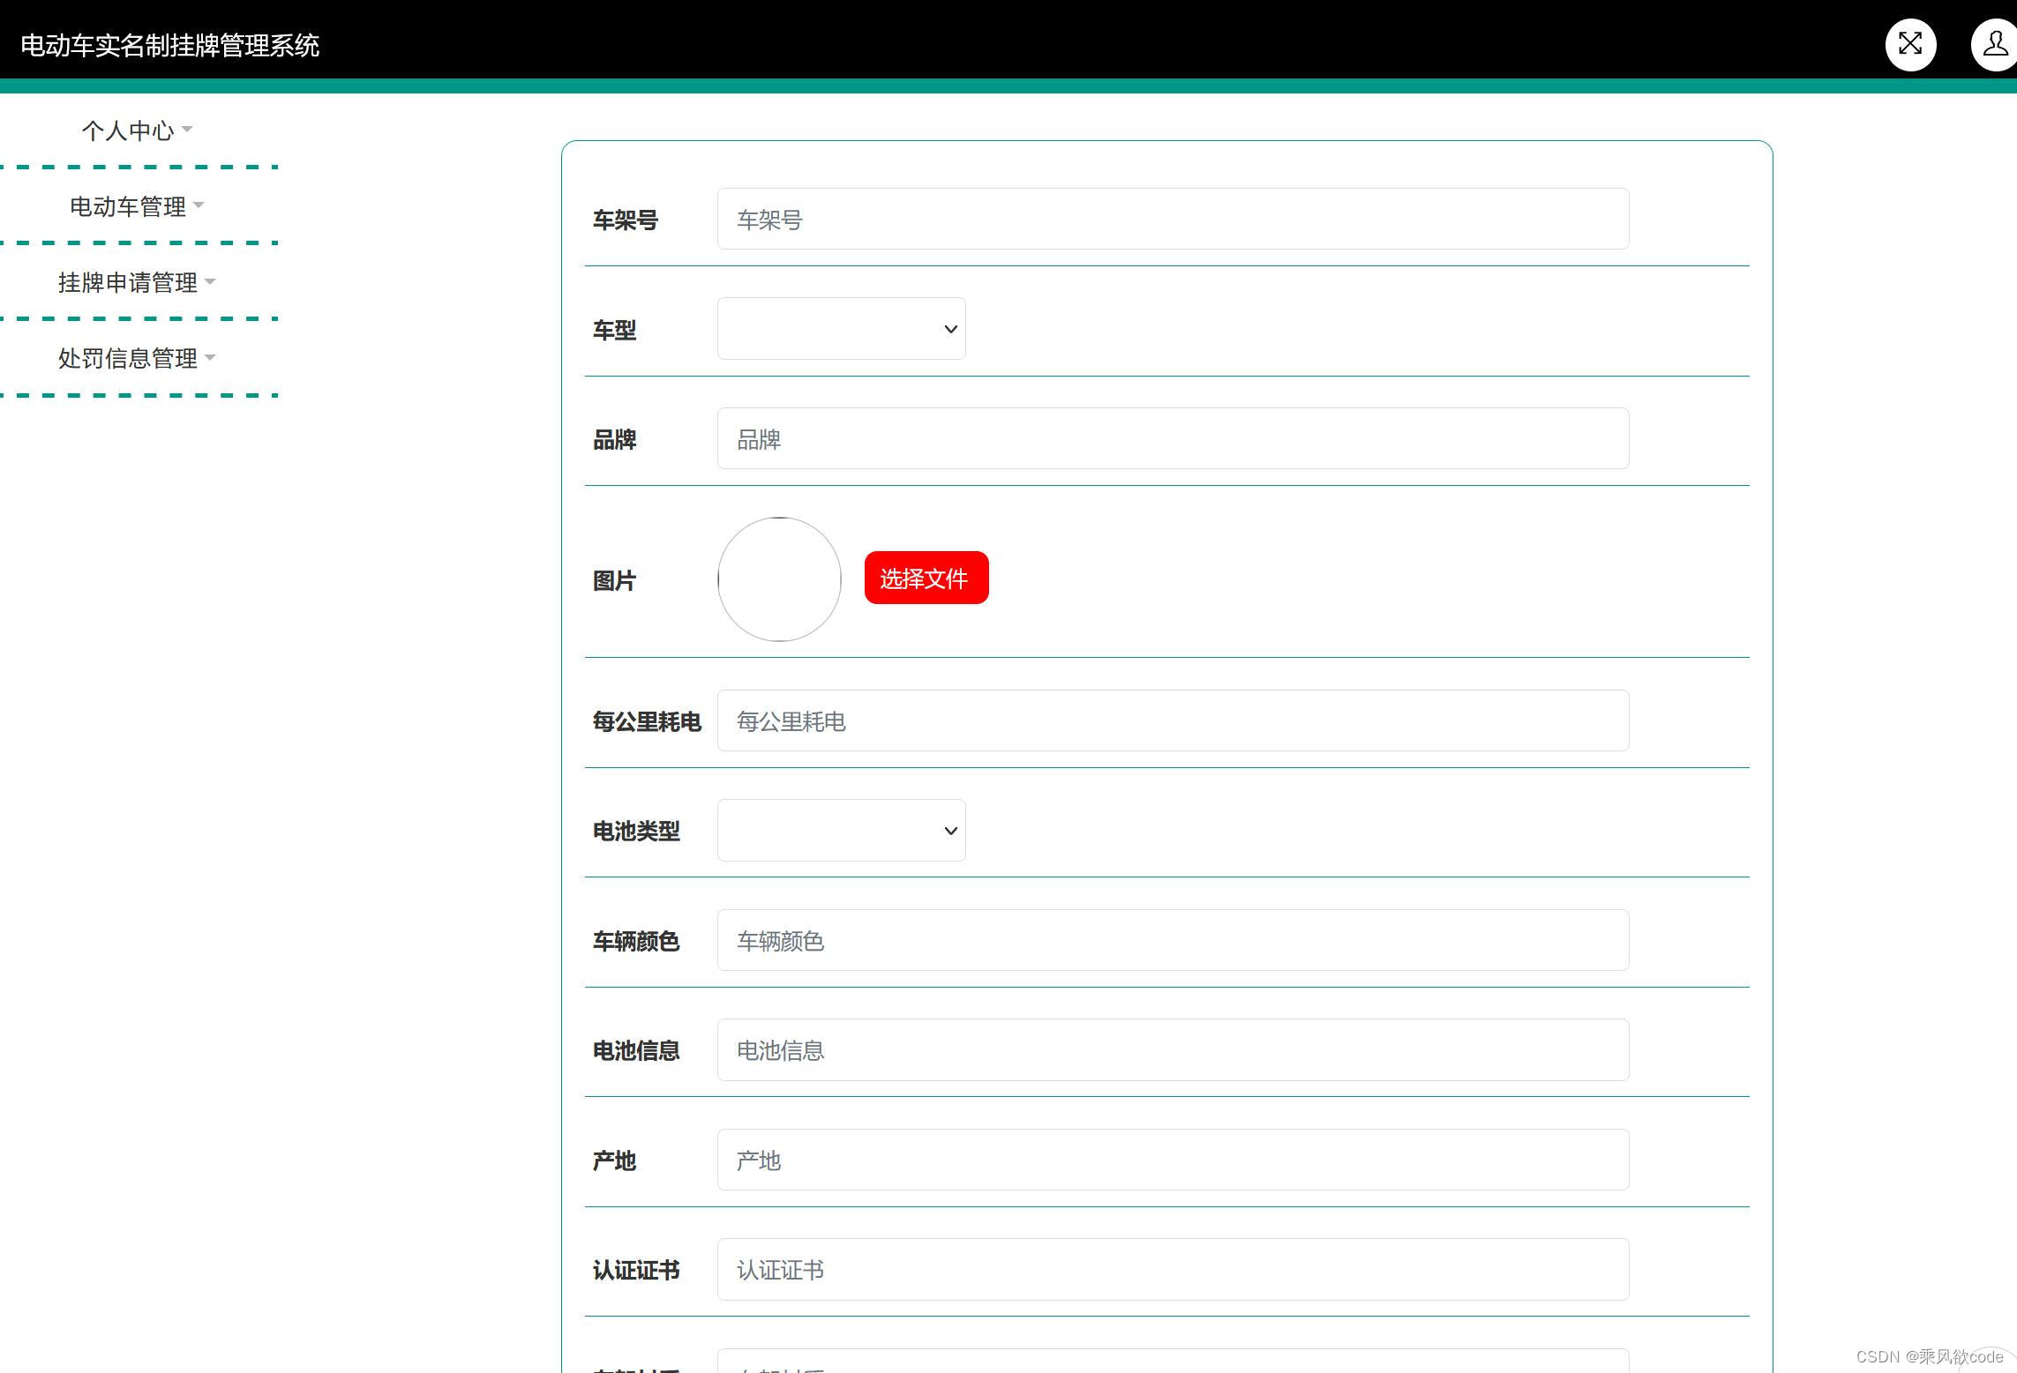
Task: Click the arrow beside 个人中心
Action: click(x=187, y=130)
